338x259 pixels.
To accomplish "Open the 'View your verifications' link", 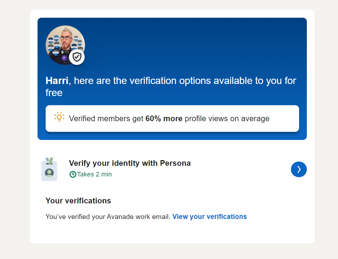I will tap(210, 216).
